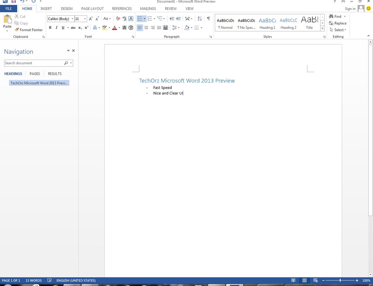Toggle bullet list button

tap(140, 19)
